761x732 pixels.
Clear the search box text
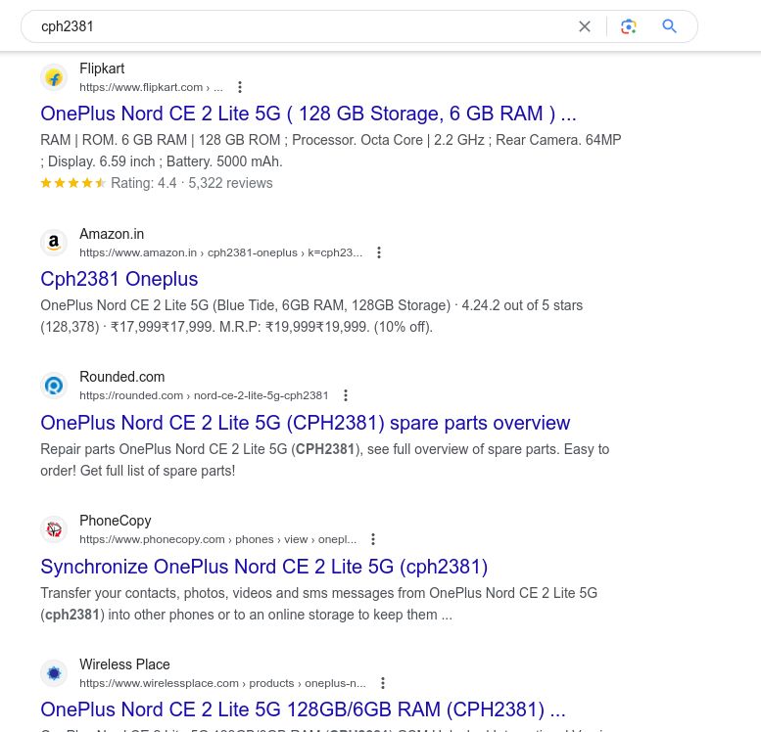tap(585, 26)
